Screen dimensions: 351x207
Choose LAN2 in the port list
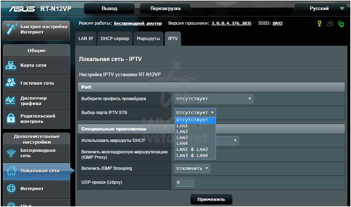[x=195, y=132]
